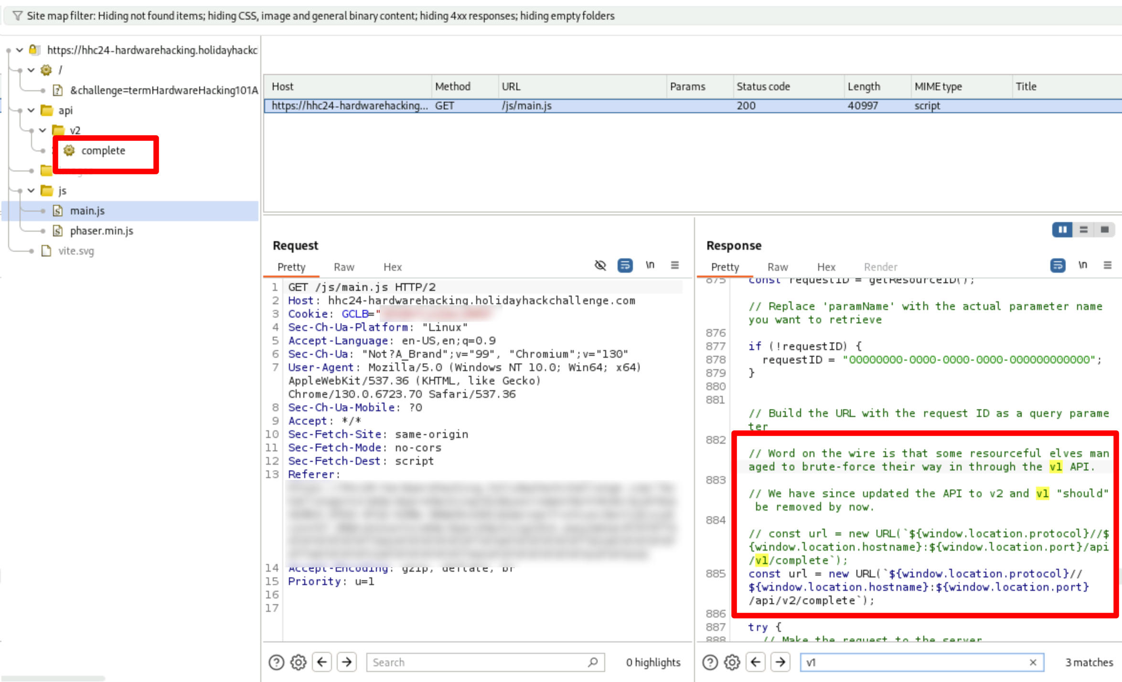Open the Hex tab in Request panel
This screenshot has height=682, width=1122.
click(x=392, y=267)
